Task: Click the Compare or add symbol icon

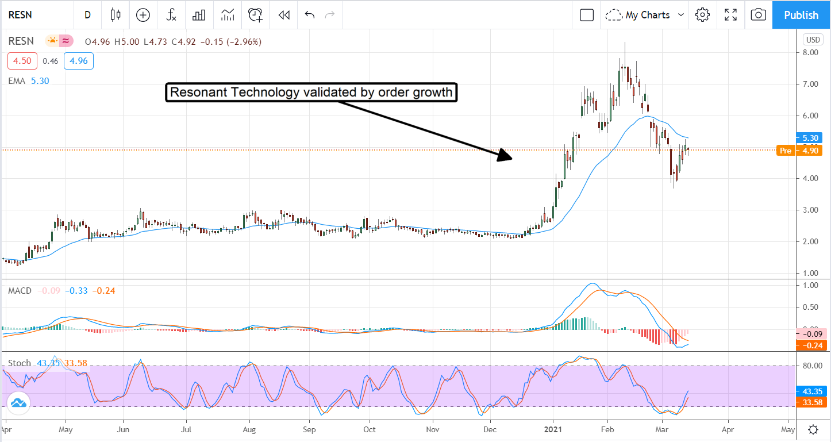Action: point(143,15)
